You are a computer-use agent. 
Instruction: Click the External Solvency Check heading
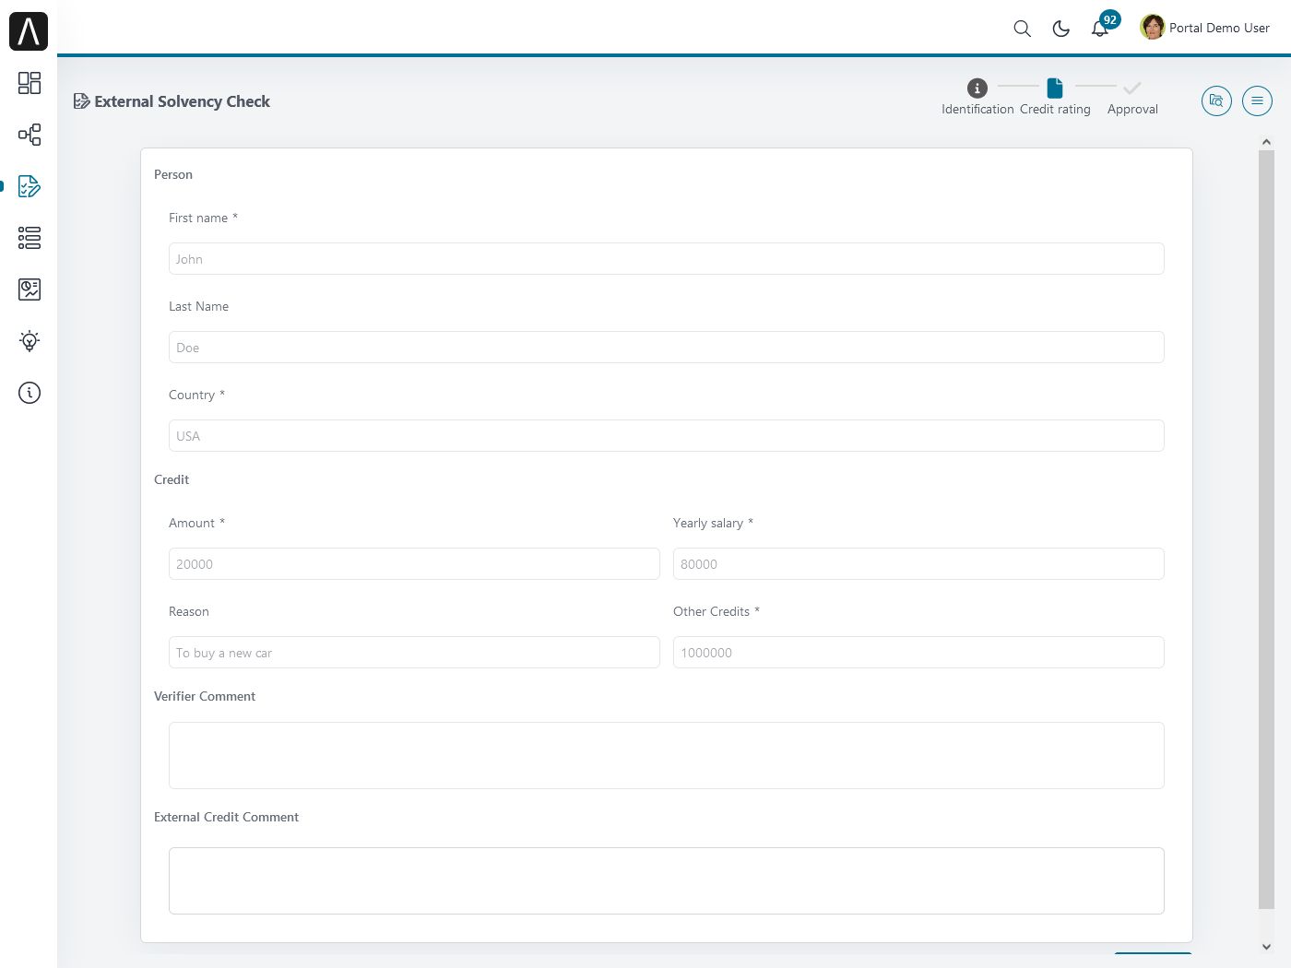(182, 101)
